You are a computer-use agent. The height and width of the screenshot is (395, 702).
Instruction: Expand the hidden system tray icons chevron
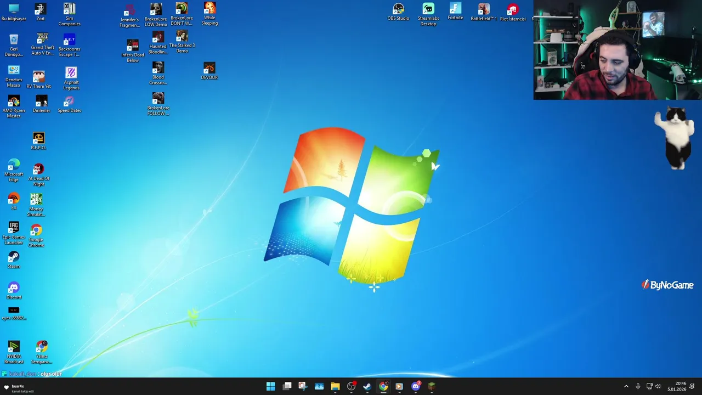pyautogui.click(x=626, y=386)
